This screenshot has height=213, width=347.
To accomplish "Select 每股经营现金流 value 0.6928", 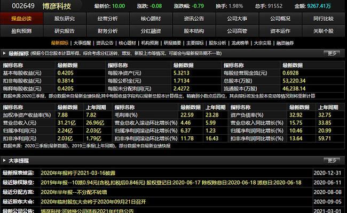I will pos(290,73).
